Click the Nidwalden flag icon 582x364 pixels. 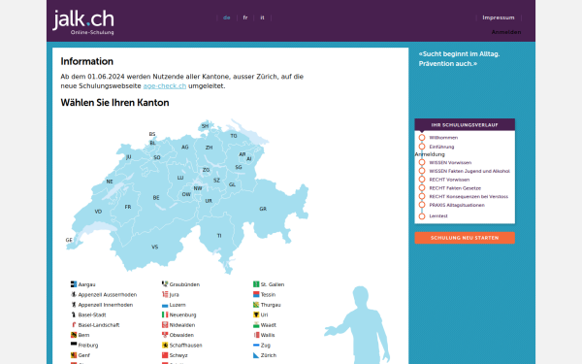pyautogui.click(x=165, y=324)
